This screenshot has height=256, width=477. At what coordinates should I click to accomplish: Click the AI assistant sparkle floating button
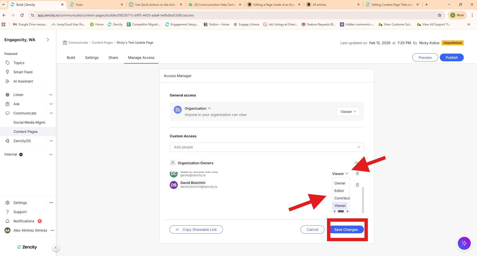(464, 243)
